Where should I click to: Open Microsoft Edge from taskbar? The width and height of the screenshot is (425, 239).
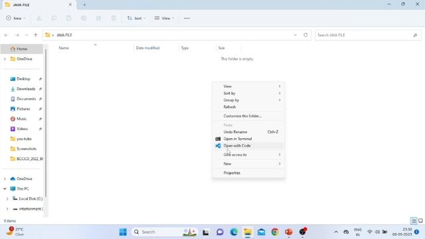point(234,232)
